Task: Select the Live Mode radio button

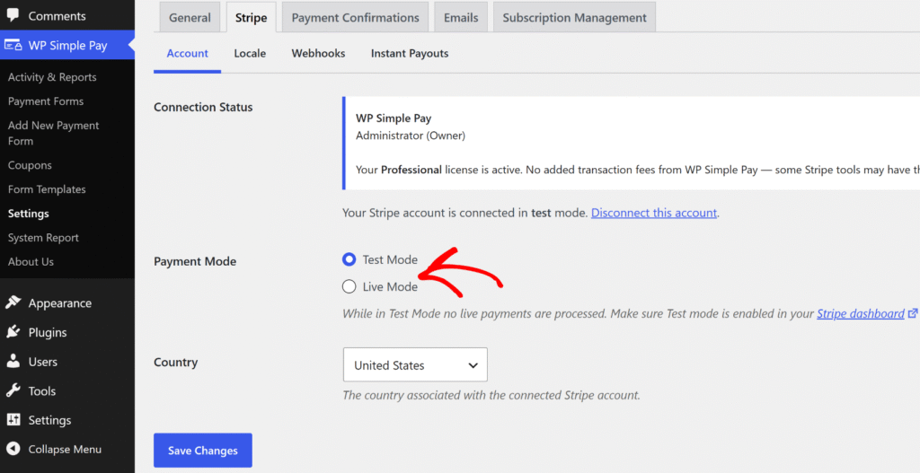Action: click(x=349, y=286)
